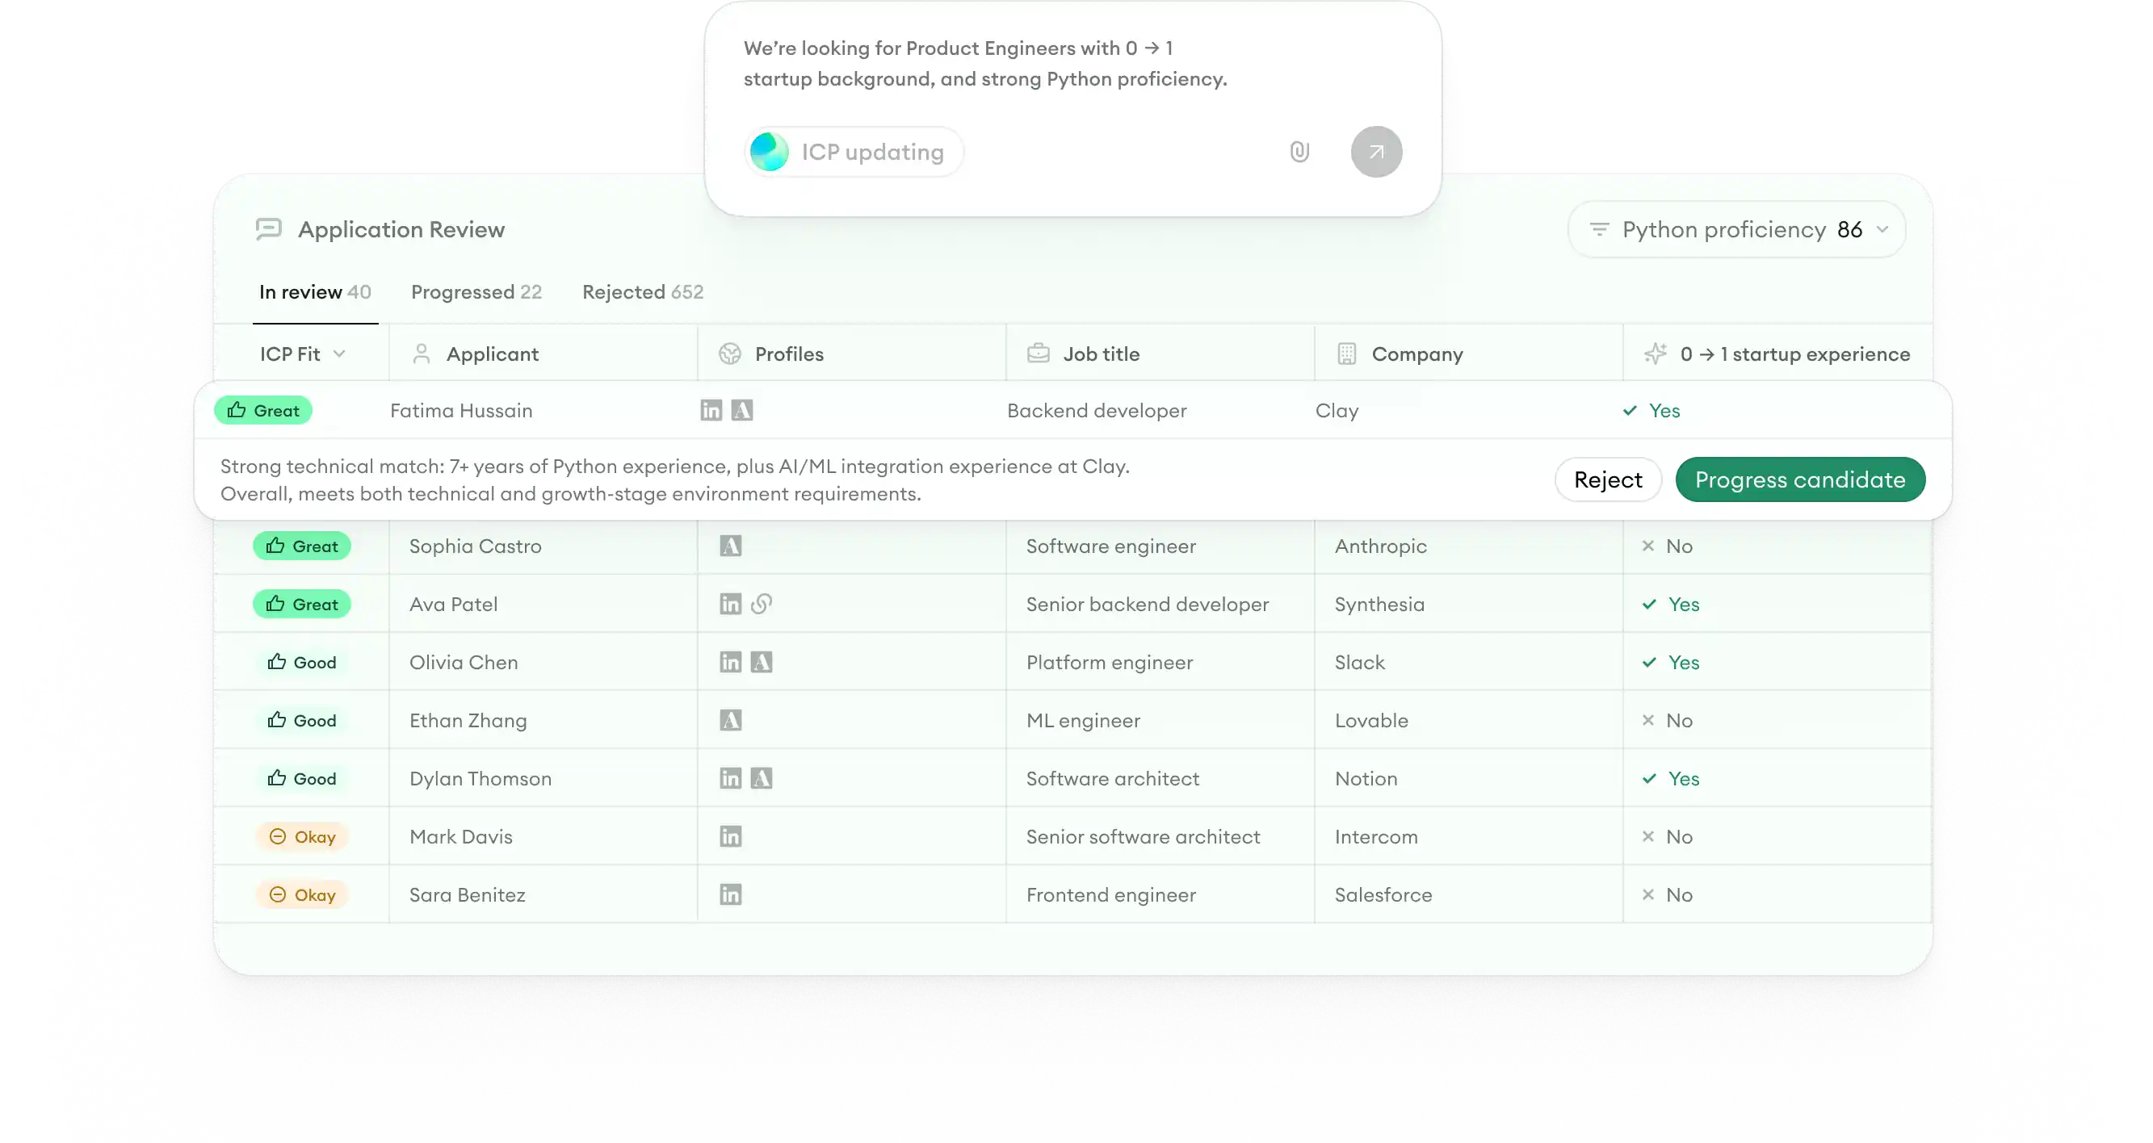Select Fatima Hussain's LinkedIn profile icon

(711, 410)
